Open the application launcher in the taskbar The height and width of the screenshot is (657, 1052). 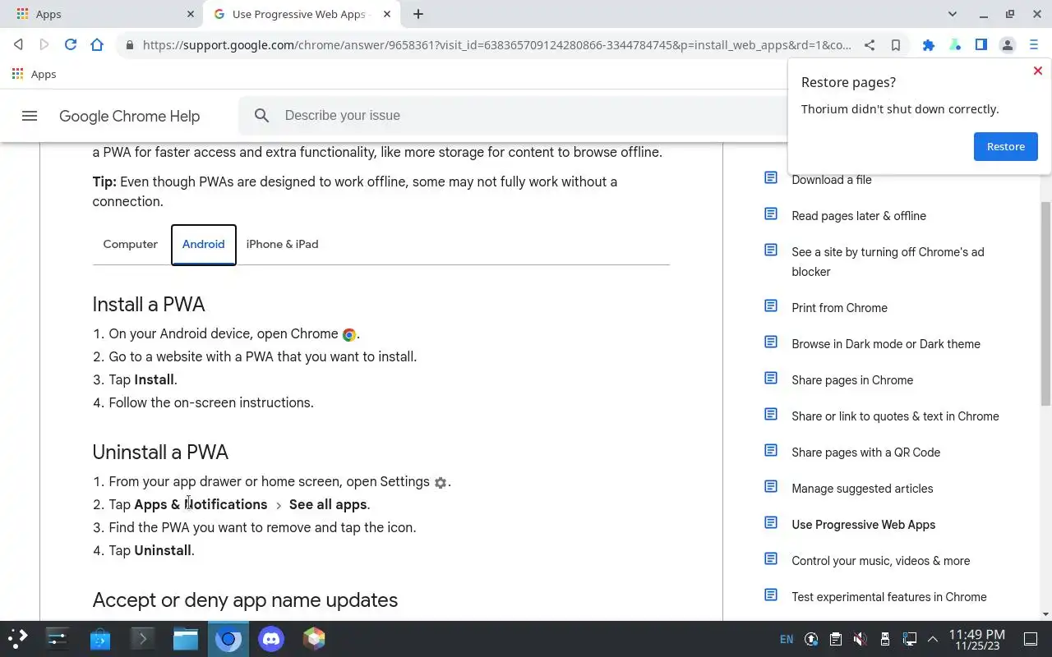(x=18, y=639)
